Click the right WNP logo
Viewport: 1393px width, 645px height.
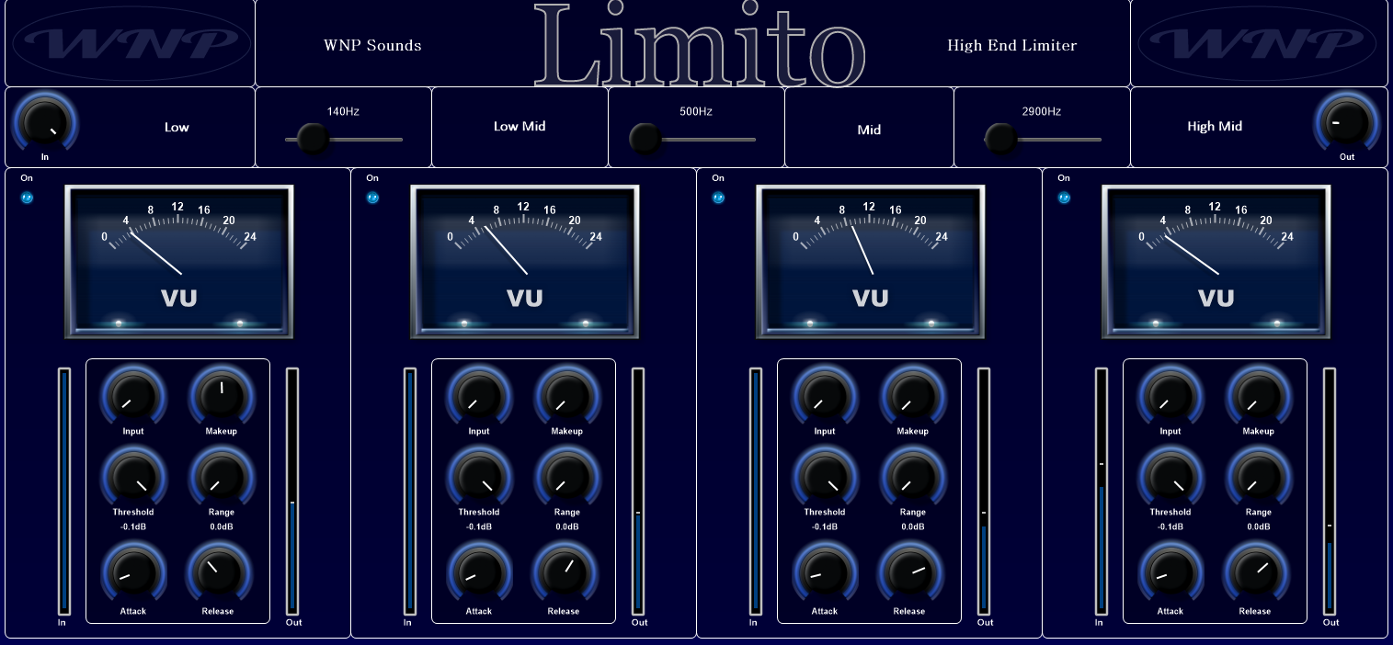pos(1257,42)
